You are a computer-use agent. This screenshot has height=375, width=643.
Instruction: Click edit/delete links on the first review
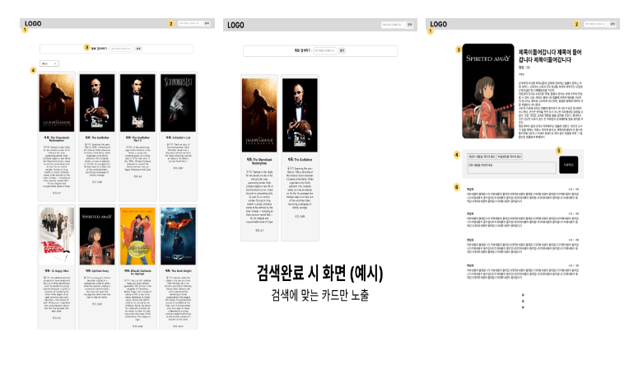[573, 190]
